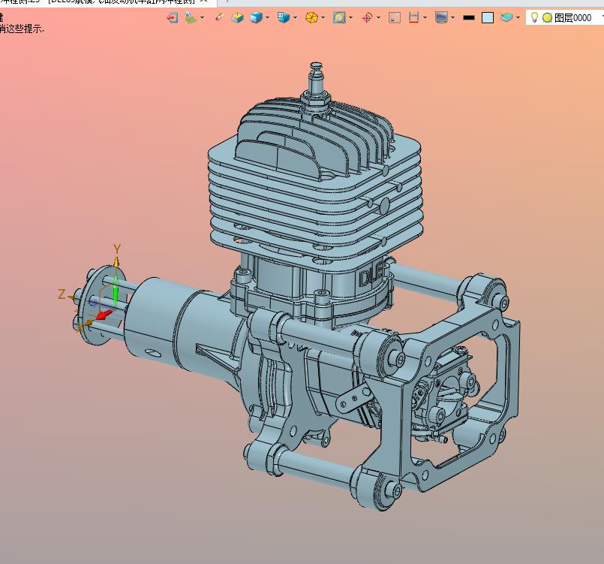The height and width of the screenshot is (564, 604).
Task: Click the orange polygon mesh icon
Action: (x=311, y=18)
